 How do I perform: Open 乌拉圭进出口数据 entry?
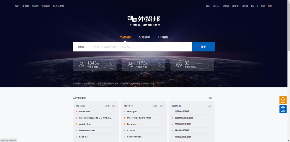183,124
